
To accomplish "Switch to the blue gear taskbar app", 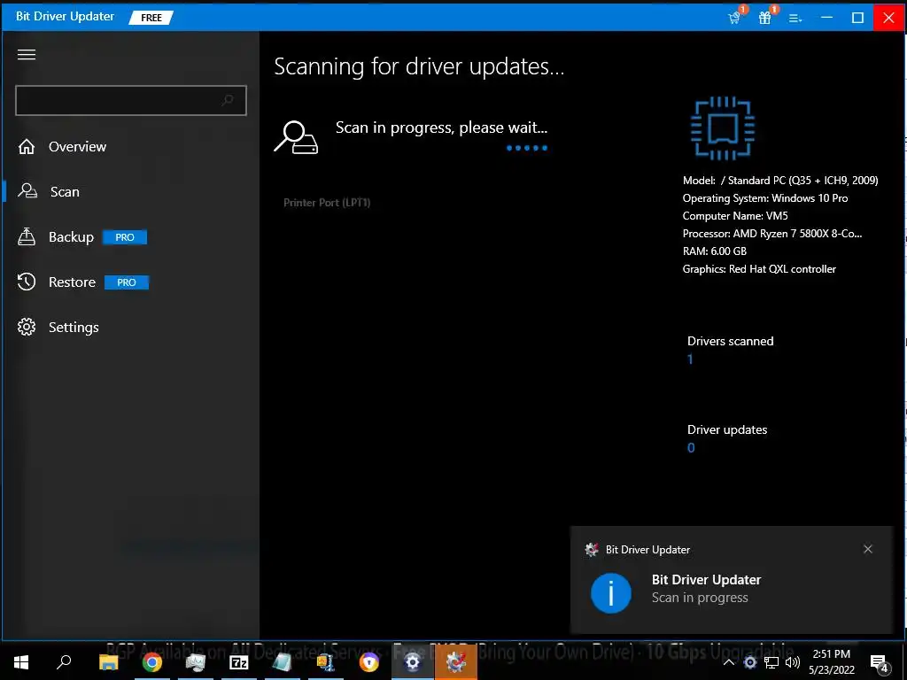I will (413, 662).
